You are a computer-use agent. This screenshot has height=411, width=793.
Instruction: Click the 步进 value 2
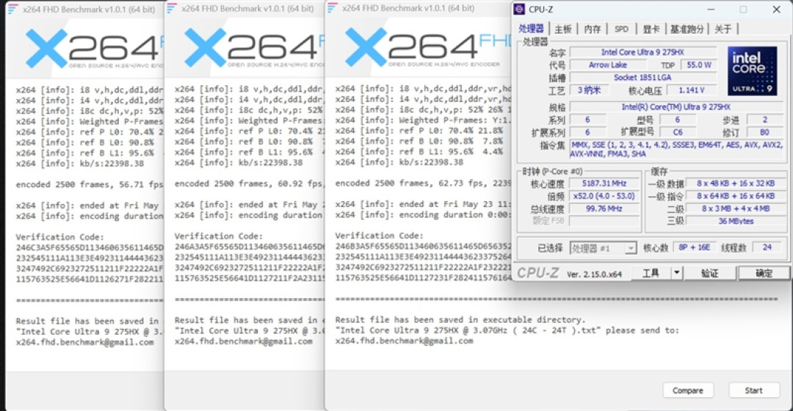click(x=764, y=120)
